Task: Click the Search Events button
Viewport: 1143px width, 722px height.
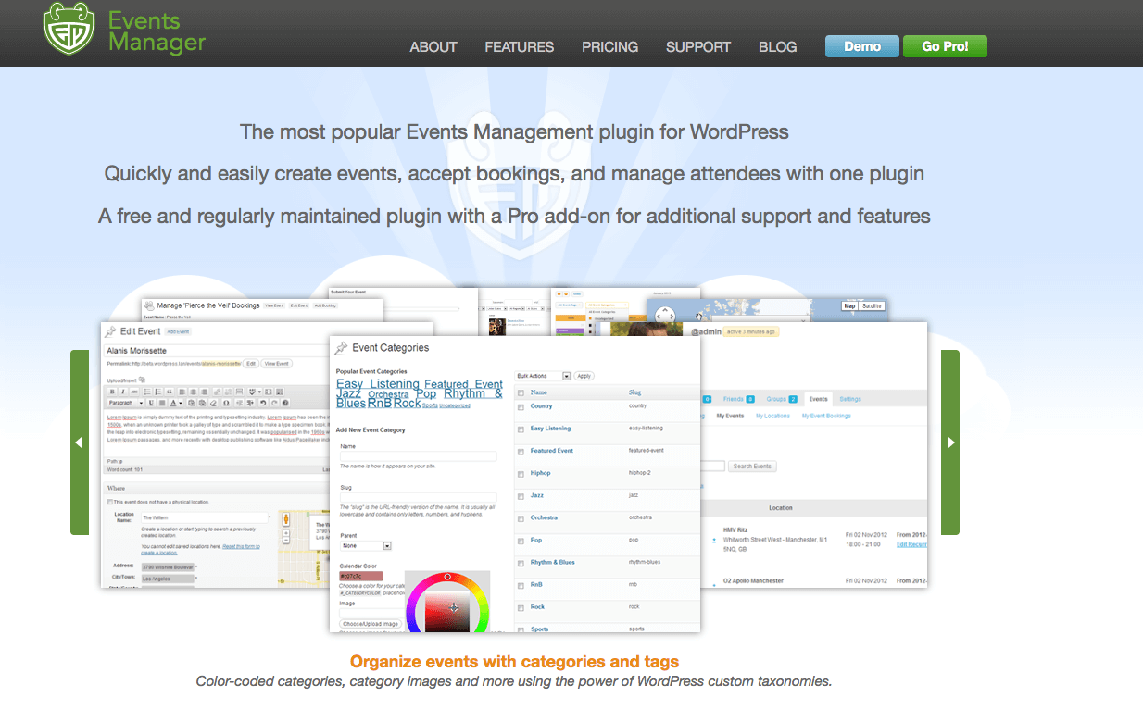Action: point(752,467)
